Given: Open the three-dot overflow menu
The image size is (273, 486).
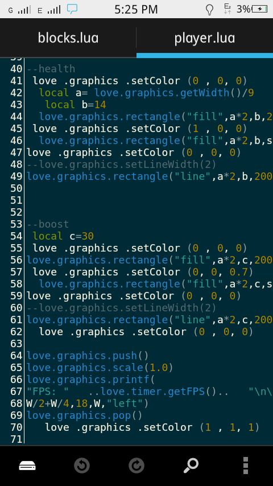Looking at the screenshot, I should 246,466.
